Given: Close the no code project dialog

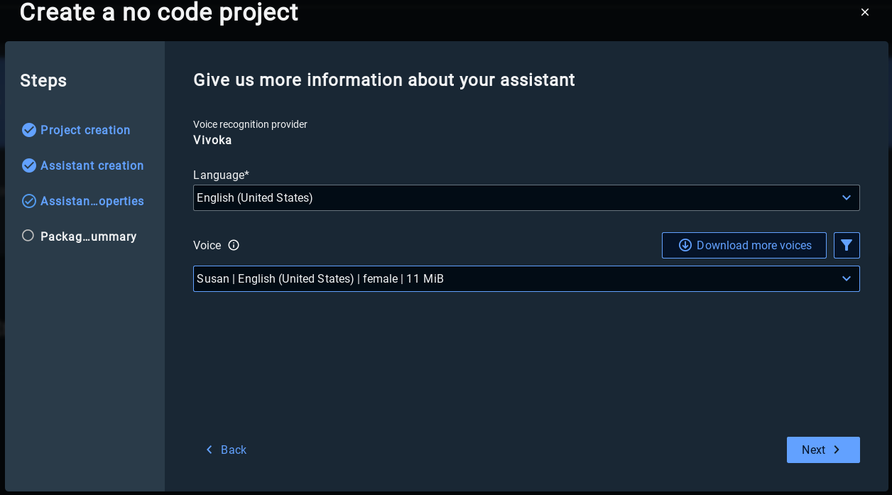Looking at the screenshot, I should (x=865, y=12).
